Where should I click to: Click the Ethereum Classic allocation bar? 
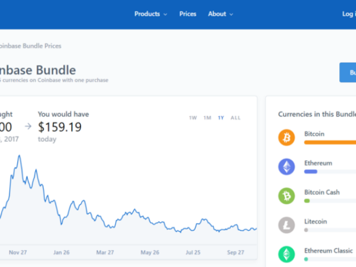click(x=306, y=259)
